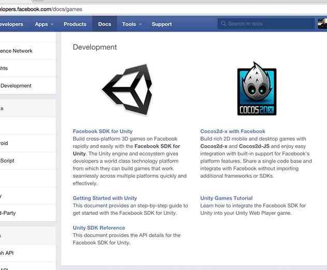
Task: Open Unity Games Tutorial link
Action: click(226, 198)
